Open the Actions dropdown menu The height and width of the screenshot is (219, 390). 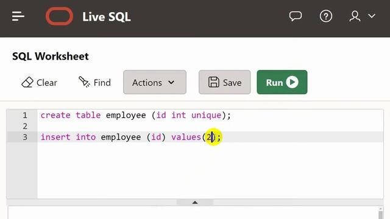pos(155,82)
